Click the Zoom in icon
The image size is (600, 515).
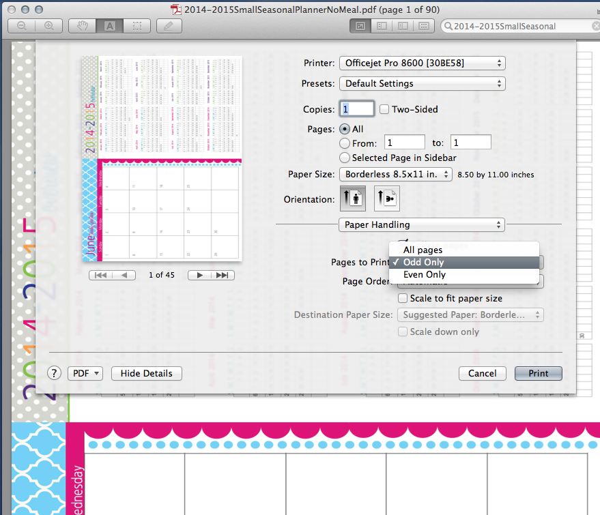click(48, 25)
